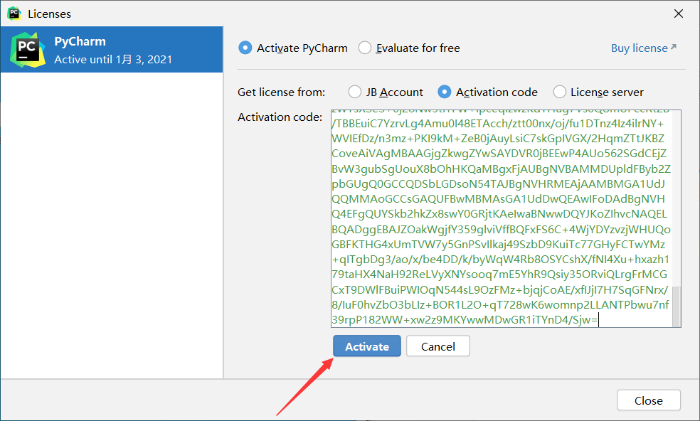Select JB Account as license source
Image resolution: width=700 pixels, height=421 pixels.
pos(354,92)
